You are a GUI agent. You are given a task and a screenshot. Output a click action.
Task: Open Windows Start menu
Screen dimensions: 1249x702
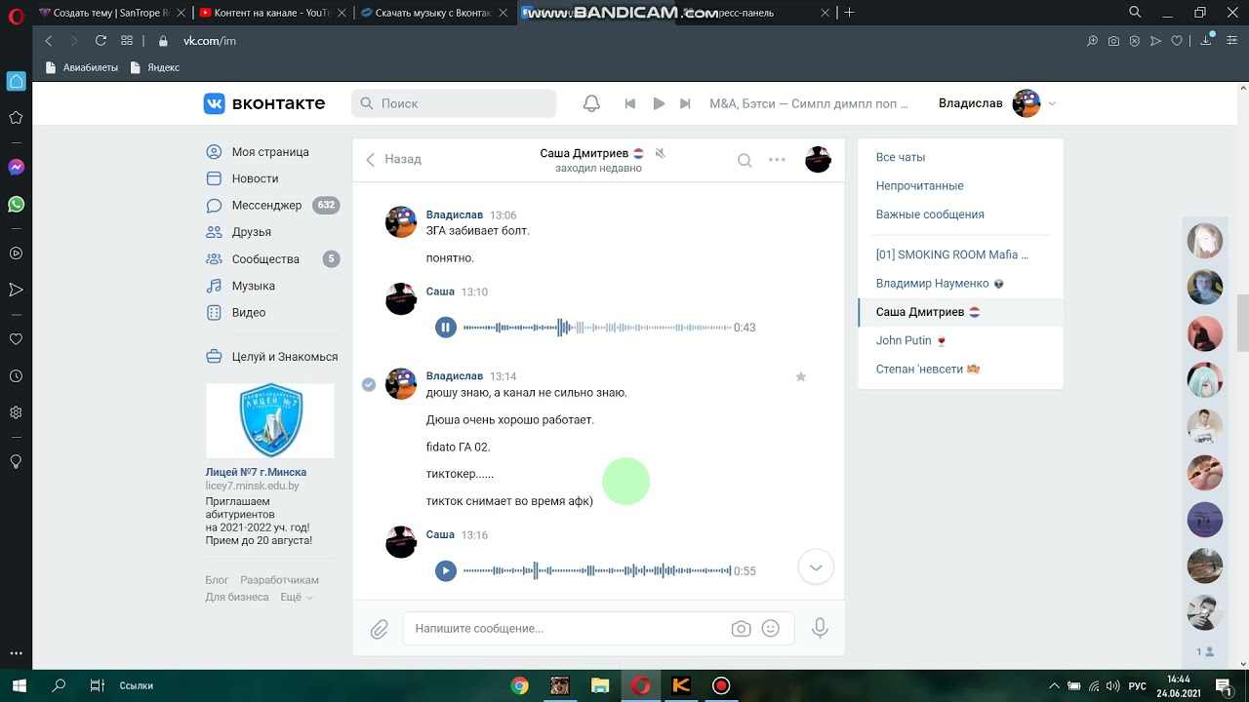17,685
